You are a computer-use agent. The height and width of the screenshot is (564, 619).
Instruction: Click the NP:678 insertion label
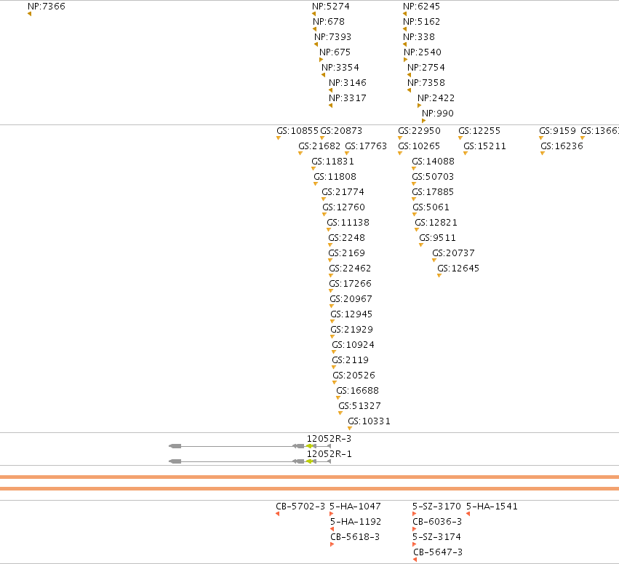click(x=329, y=22)
